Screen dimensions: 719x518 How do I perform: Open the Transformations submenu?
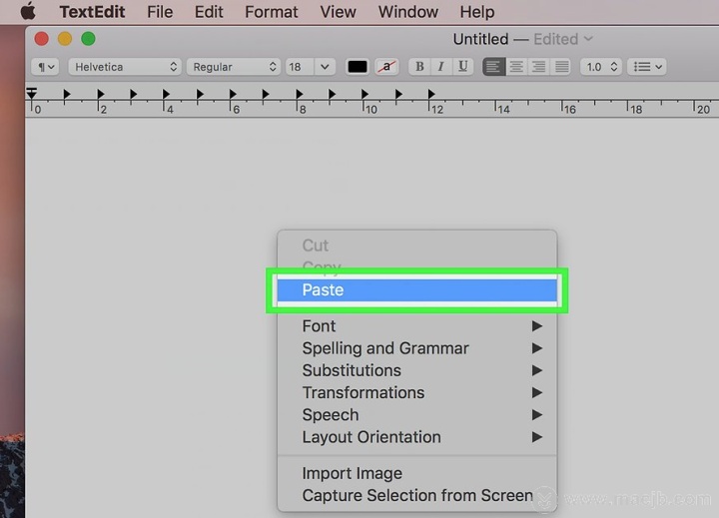coord(417,393)
